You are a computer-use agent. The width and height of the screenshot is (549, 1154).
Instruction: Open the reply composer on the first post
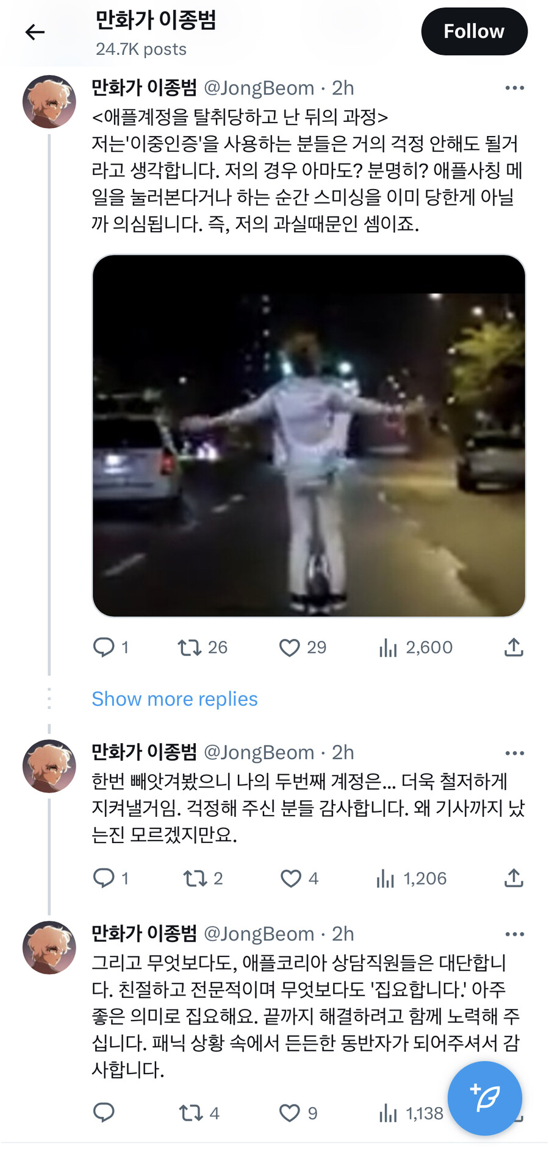(105, 647)
